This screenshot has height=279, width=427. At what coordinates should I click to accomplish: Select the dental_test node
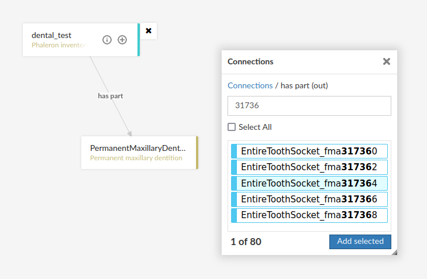click(x=81, y=40)
